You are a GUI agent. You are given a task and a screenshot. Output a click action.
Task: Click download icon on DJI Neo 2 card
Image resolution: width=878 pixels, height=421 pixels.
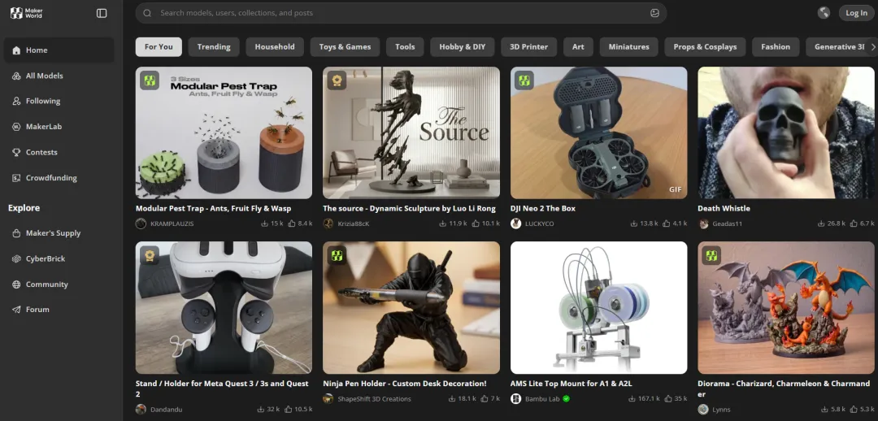point(634,224)
